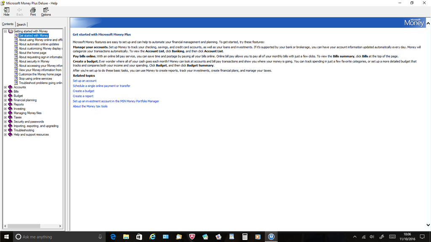This screenshot has height=242, width=431.
Task: Click the Budget book icon
Action: 10,96
